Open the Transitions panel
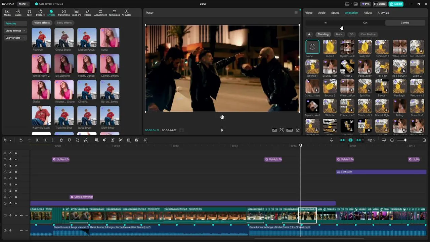The width and height of the screenshot is (430, 242). click(63, 13)
